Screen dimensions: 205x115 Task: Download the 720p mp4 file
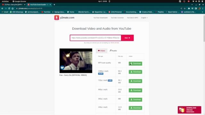(x=135, y=81)
